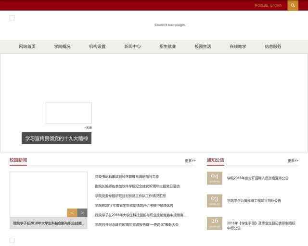Click the 04 date badge
Screen dimensions: 308x246
tap(215, 178)
